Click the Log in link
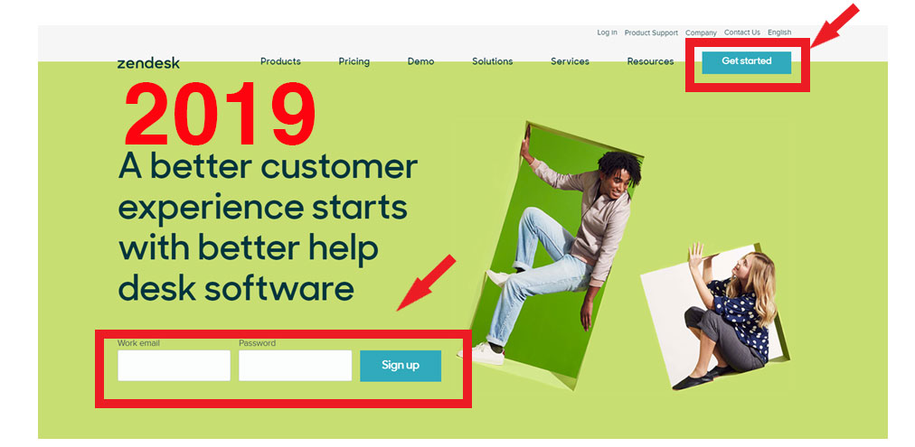This screenshot has height=447, width=915. 607,33
